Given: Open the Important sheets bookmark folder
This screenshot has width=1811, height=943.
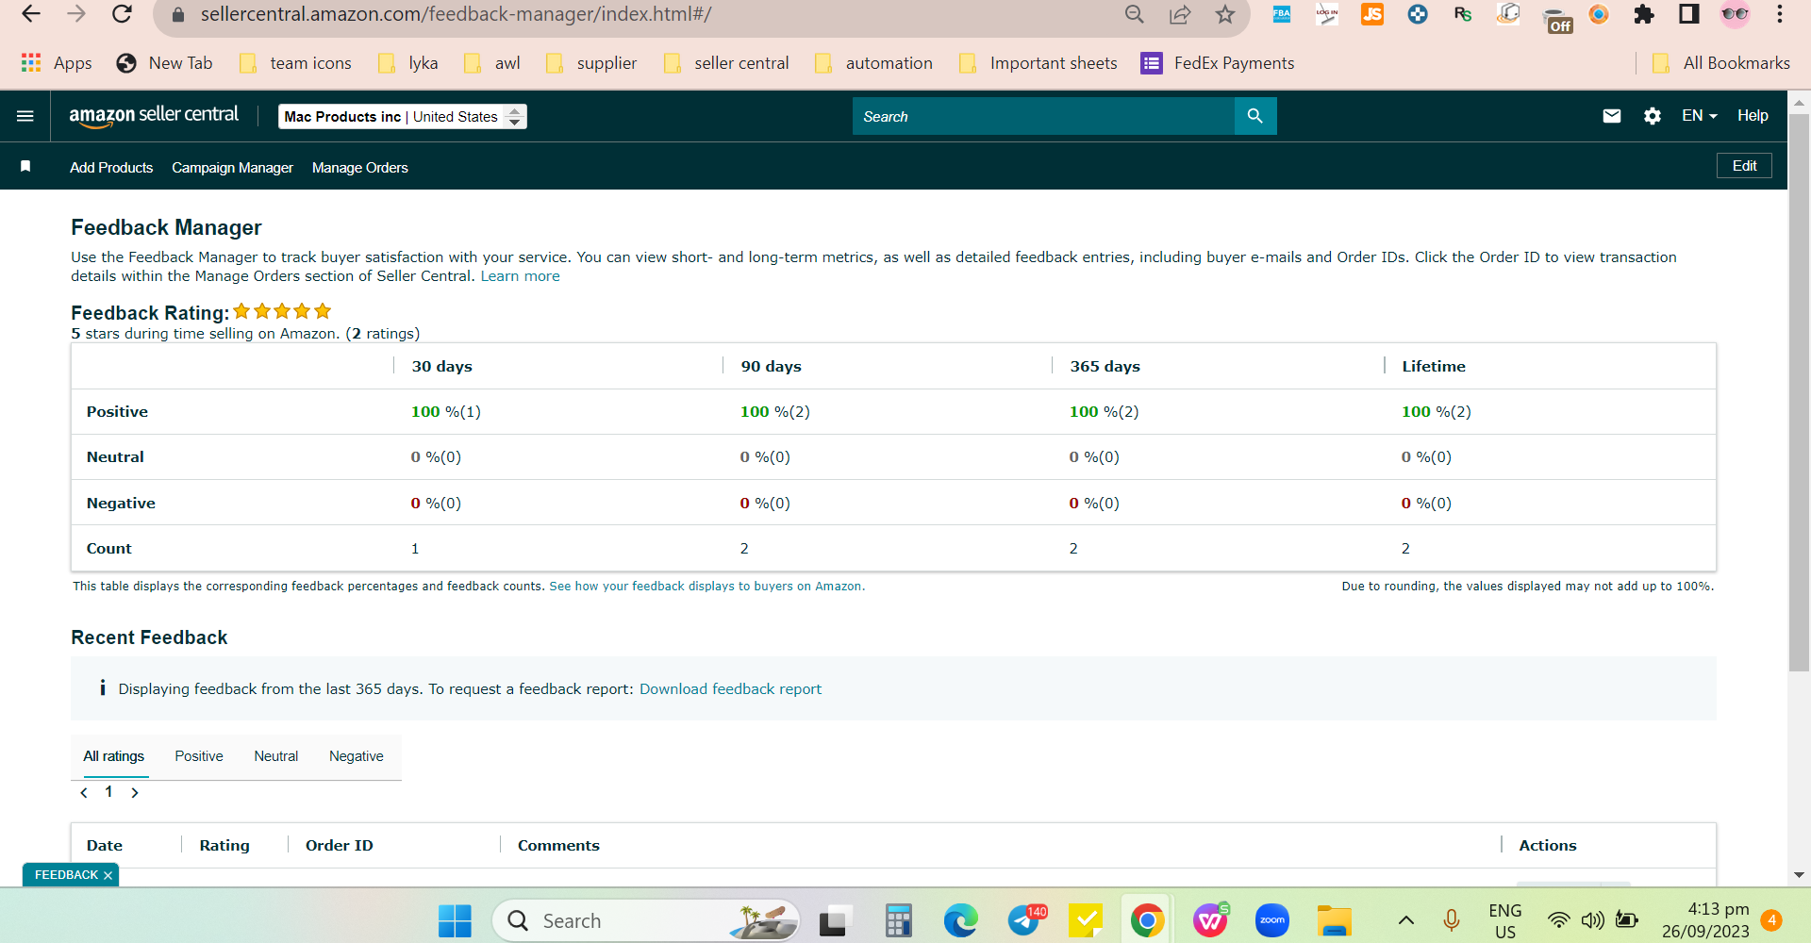Looking at the screenshot, I should (1038, 63).
